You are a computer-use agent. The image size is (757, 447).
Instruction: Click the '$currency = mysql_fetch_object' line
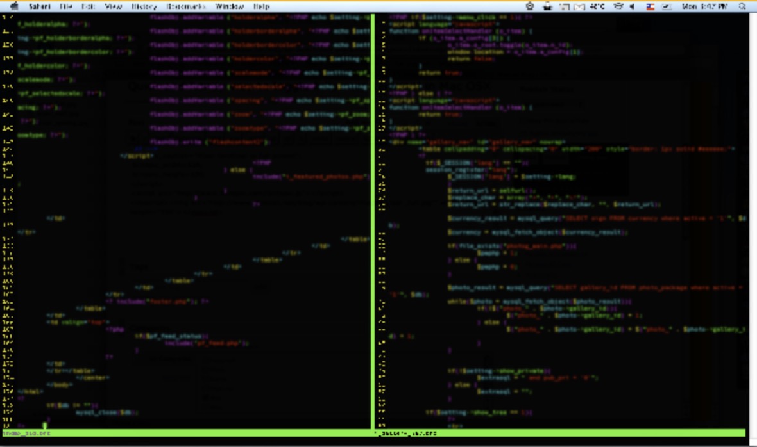click(538, 232)
